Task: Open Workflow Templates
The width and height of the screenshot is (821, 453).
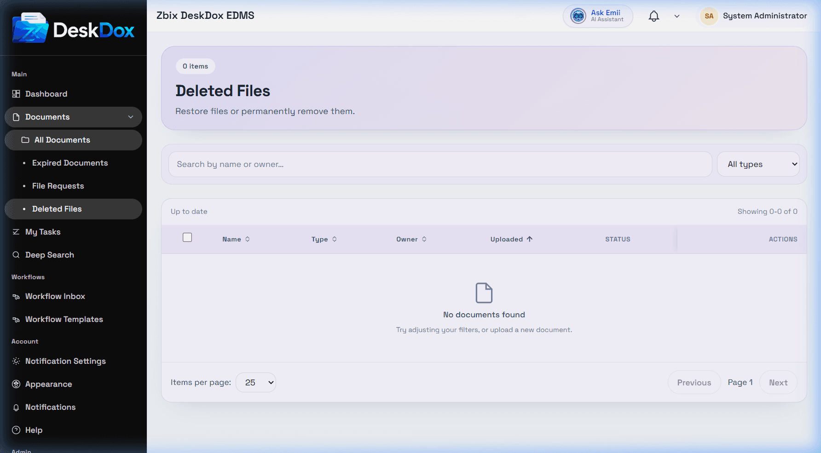Action: [74, 320]
